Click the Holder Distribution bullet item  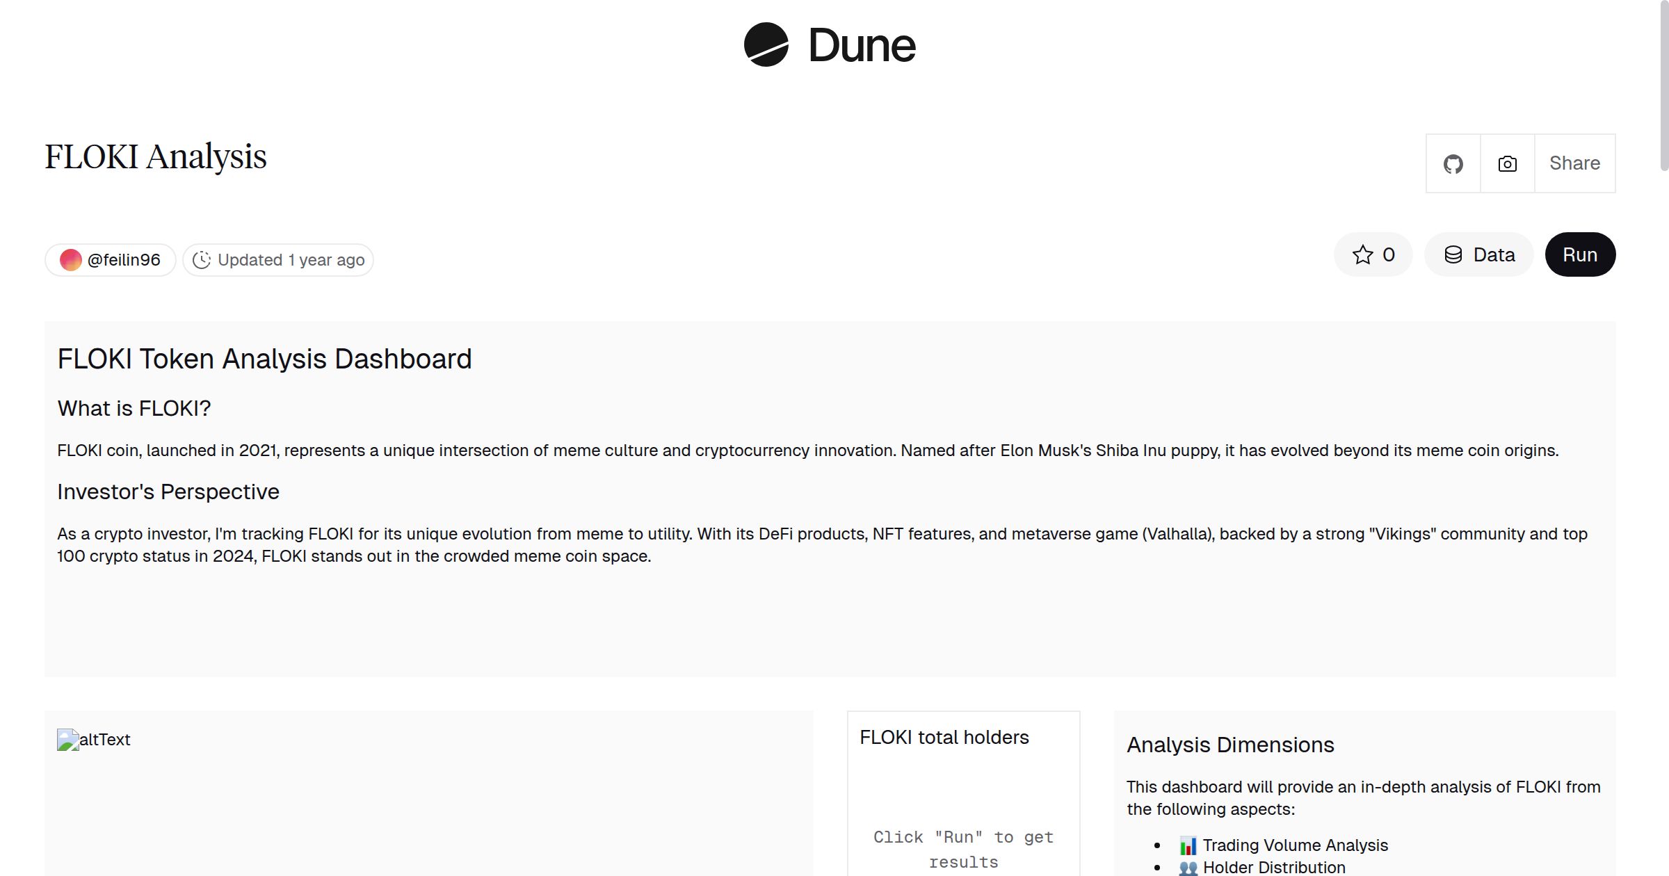[x=1273, y=867]
